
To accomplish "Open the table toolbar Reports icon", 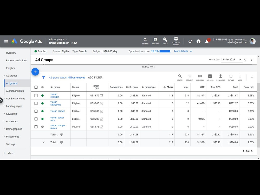I will coord(210,77).
